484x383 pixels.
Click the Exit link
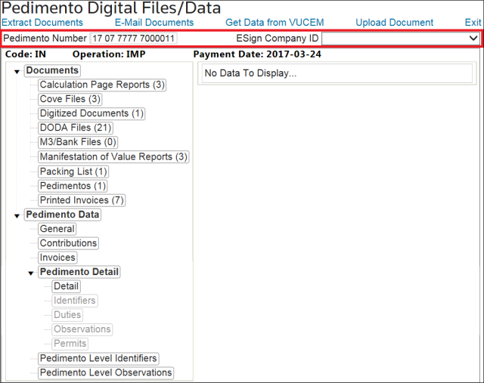(473, 23)
